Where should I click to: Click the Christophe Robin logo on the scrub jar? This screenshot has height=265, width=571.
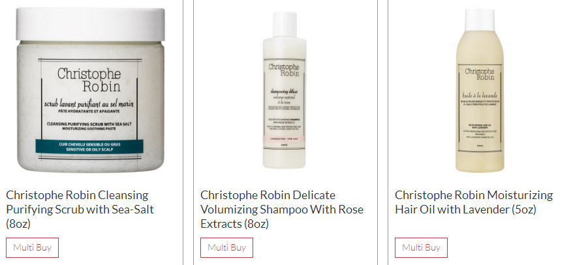89,80
